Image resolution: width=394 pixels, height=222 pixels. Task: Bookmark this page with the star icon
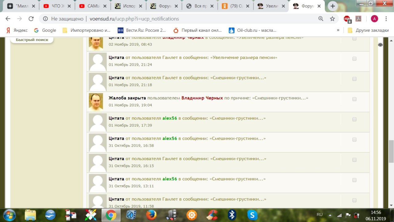pos(332,19)
